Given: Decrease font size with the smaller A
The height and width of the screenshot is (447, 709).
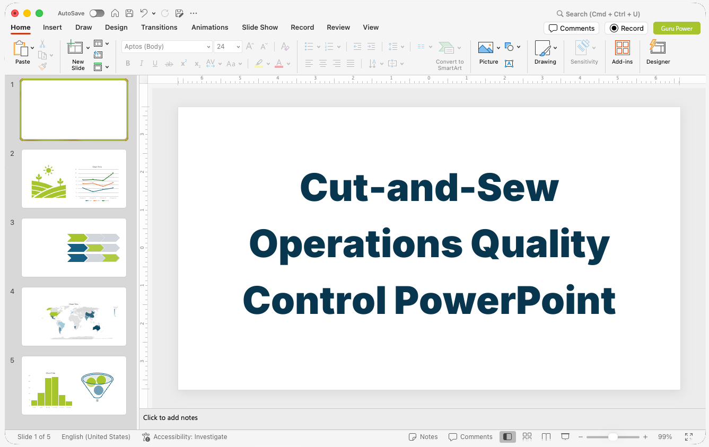Looking at the screenshot, I should [x=264, y=47].
